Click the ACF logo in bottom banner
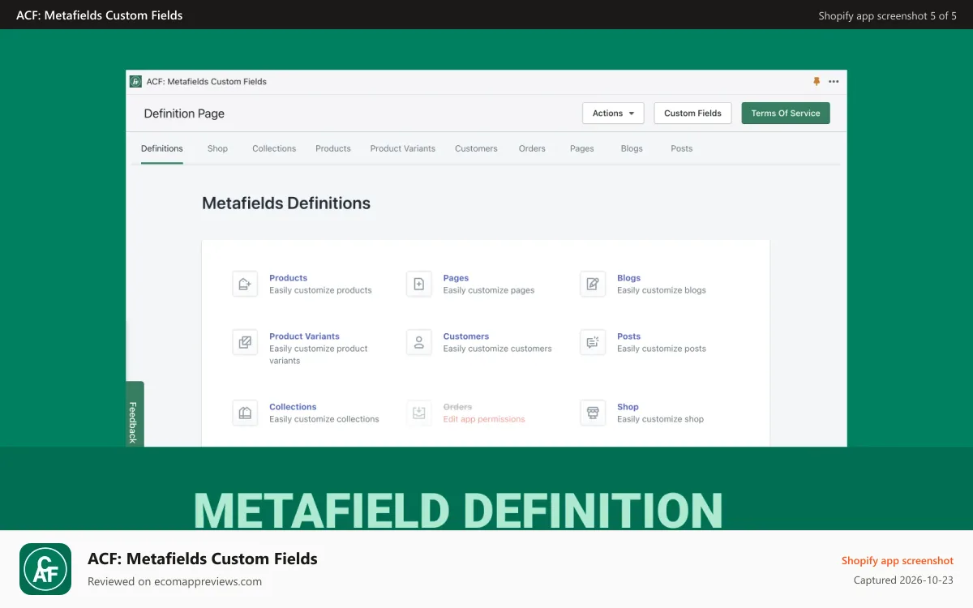The image size is (973, 608). 45,569
